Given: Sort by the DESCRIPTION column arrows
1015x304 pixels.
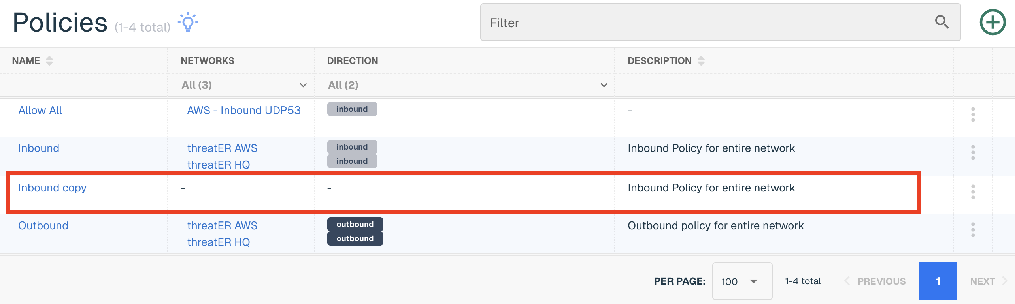Looking at the screenshot, I should tap(701, 61).
